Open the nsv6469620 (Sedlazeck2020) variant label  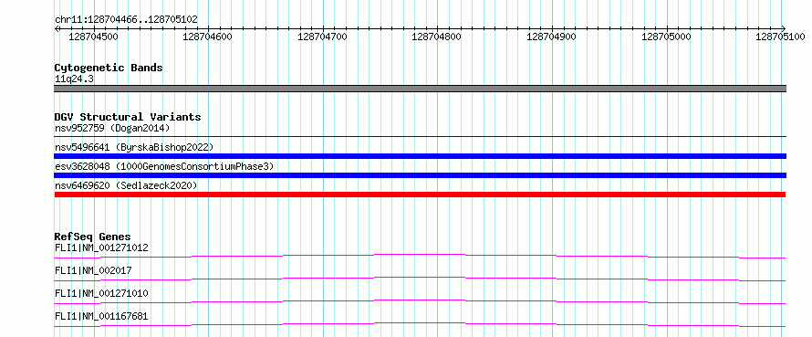tap(126, 185)
